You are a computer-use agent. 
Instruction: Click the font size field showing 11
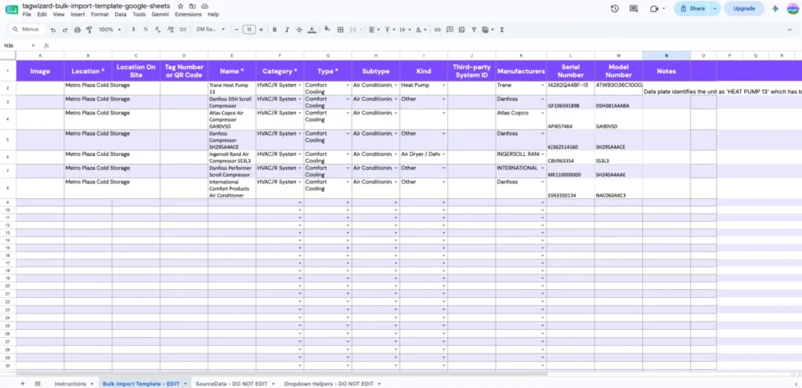[248, 30]
